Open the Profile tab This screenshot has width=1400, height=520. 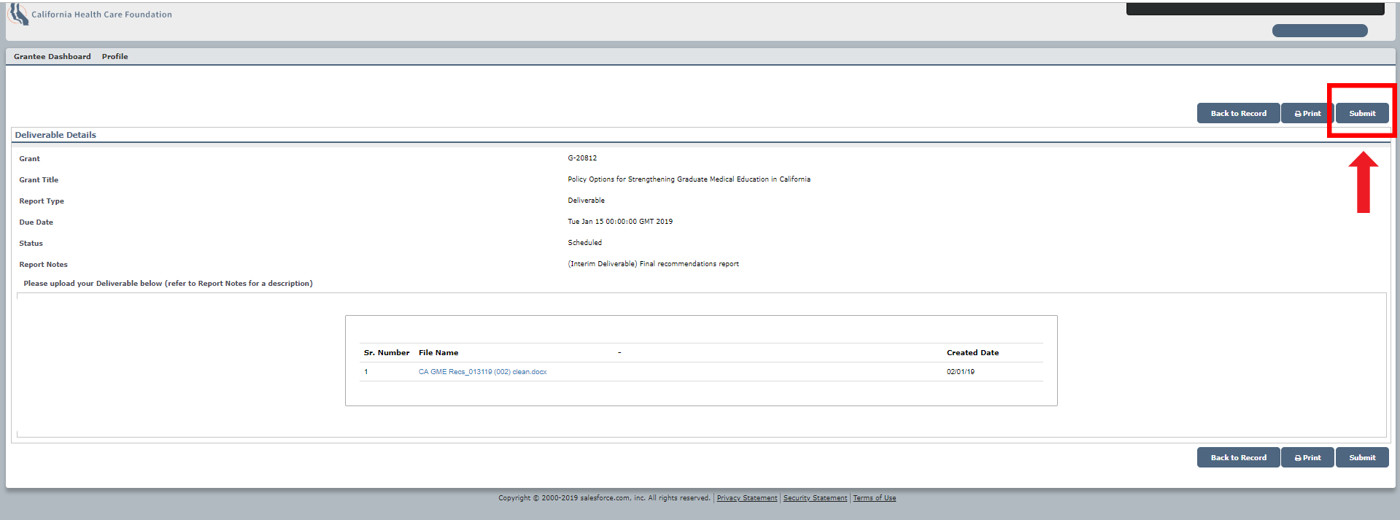pyautogui.click(x=115, y=57)
